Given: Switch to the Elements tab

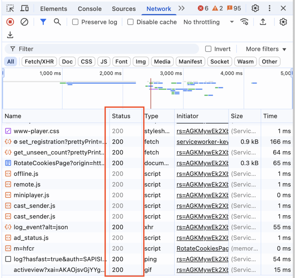Looking at the screenshot, I should pyautogui.click(x=54, y=9).
